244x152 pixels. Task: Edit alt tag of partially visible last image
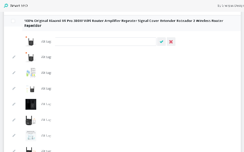click(x=14, y=151)
